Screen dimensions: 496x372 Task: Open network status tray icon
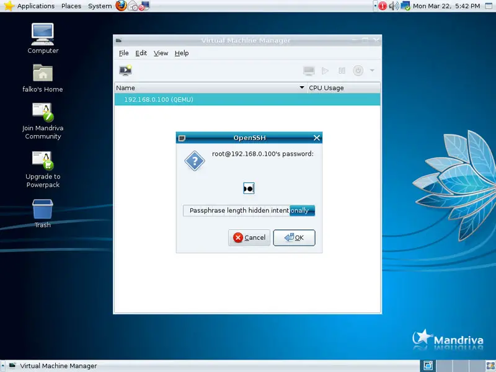point(405,6)
